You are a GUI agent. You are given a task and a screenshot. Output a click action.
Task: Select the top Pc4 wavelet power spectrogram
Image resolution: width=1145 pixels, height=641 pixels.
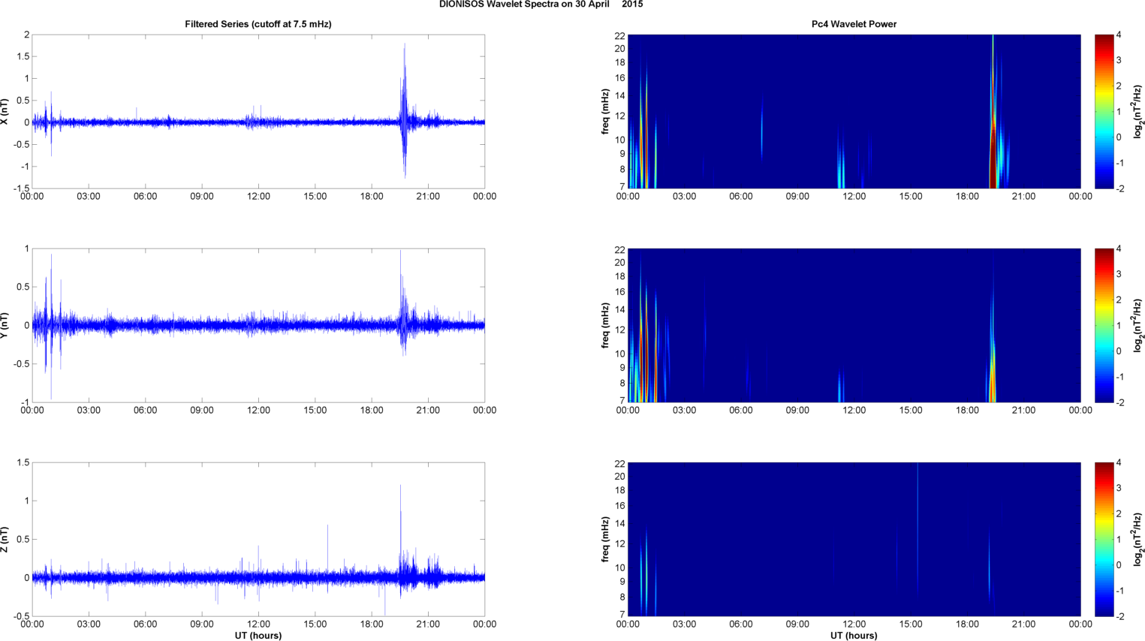tap(854, 111)
